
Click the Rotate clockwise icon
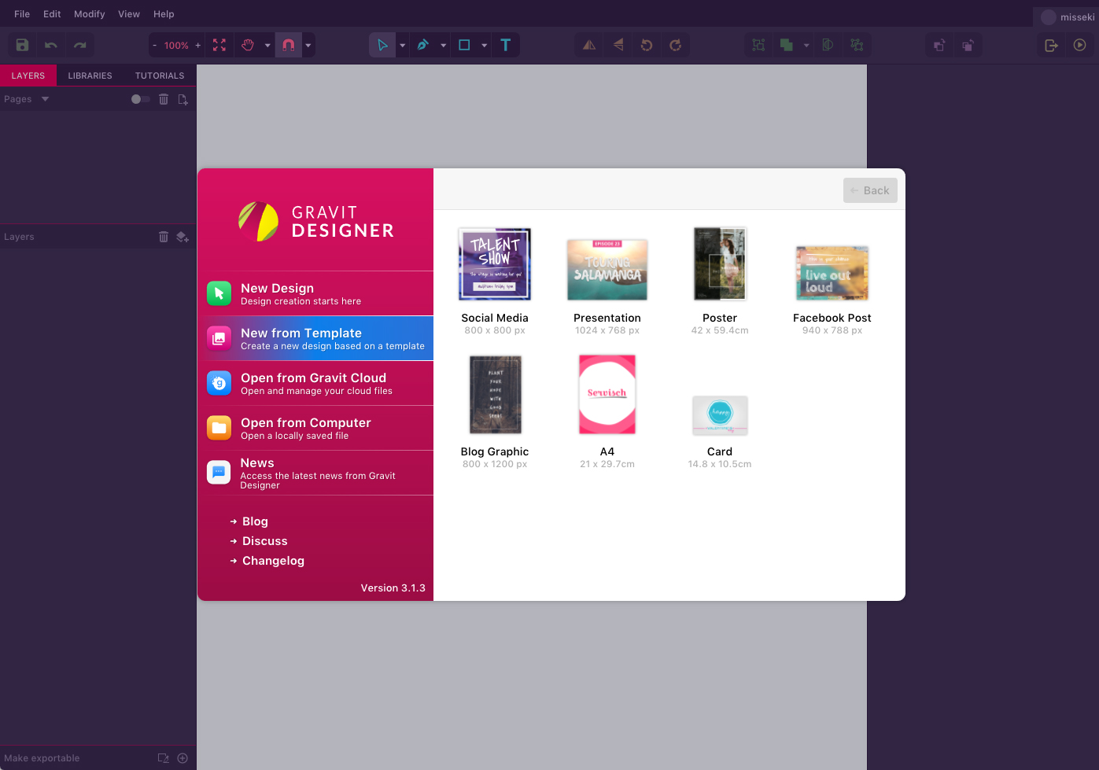click(676, 46)
